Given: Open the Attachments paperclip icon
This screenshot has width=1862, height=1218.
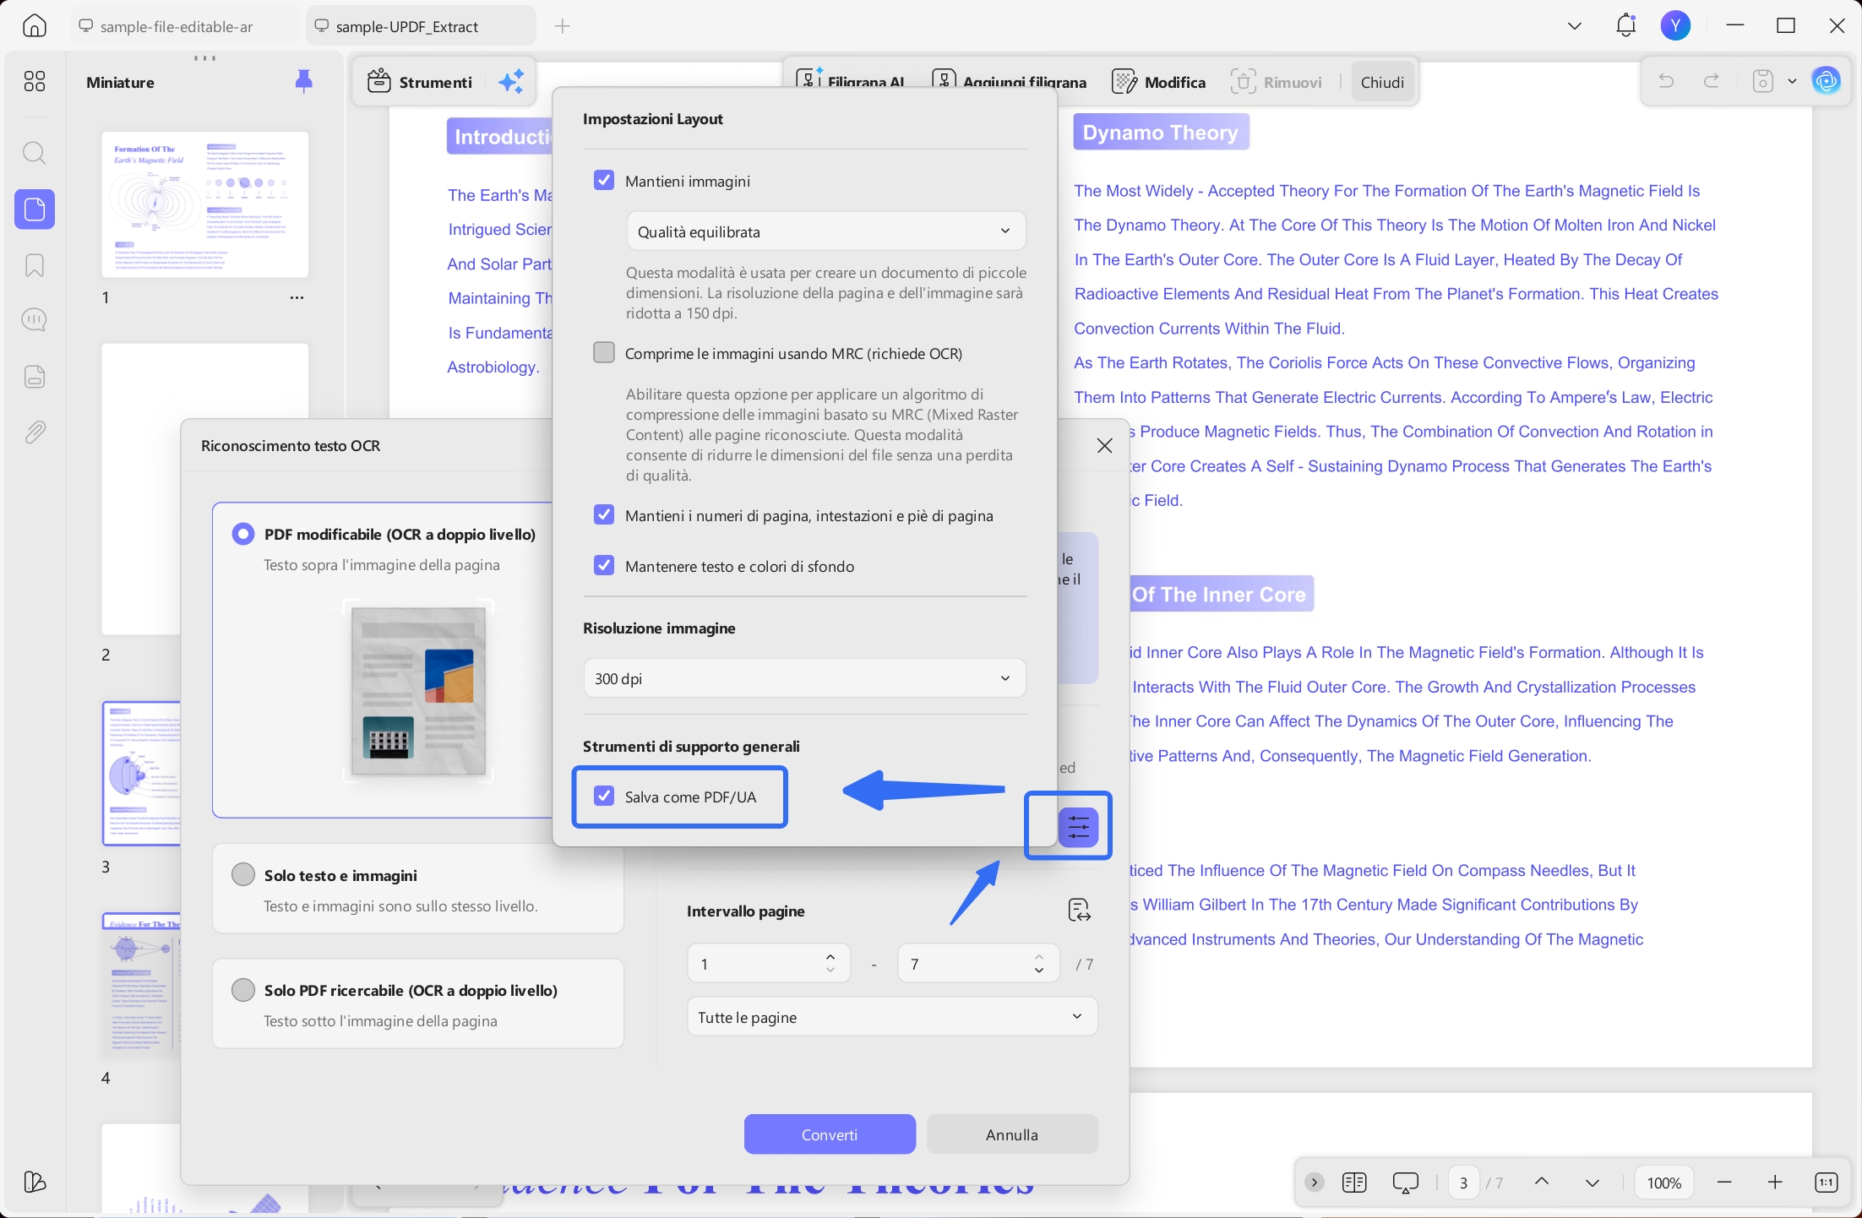Looking at the screenshot, I should [35, 432].
